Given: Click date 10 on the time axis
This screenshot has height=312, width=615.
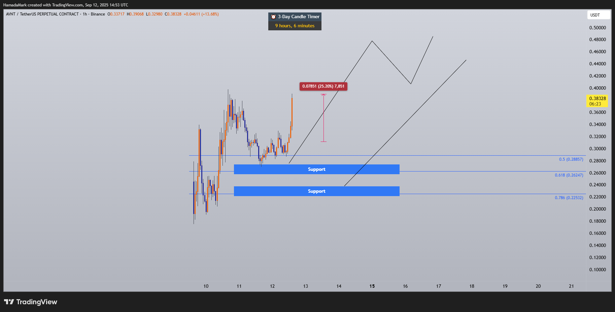Looking at the screenshot, I should (206, 286).
